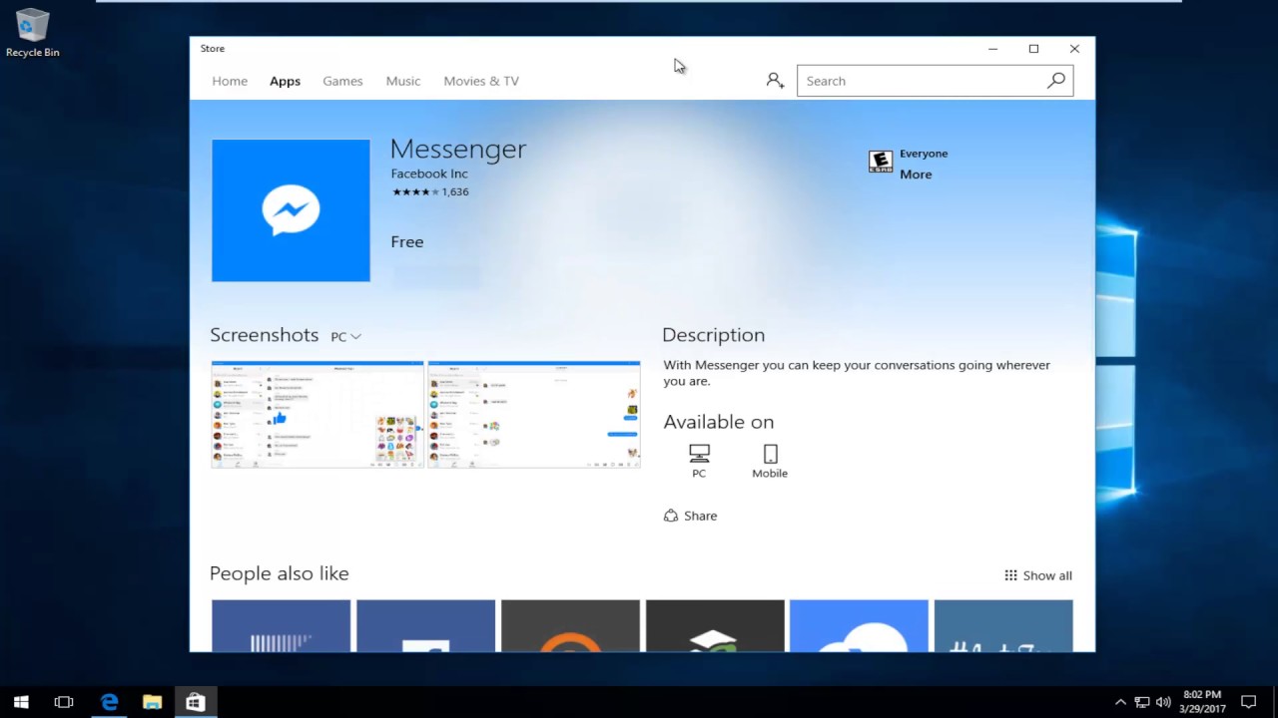Screen dimensions: 1278x718
Task: Click Show all in People also like
Action: 1038,575
